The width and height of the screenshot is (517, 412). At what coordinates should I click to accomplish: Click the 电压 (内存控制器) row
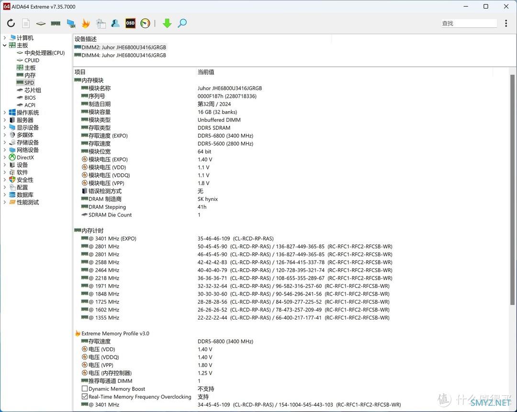click(292, 373)
